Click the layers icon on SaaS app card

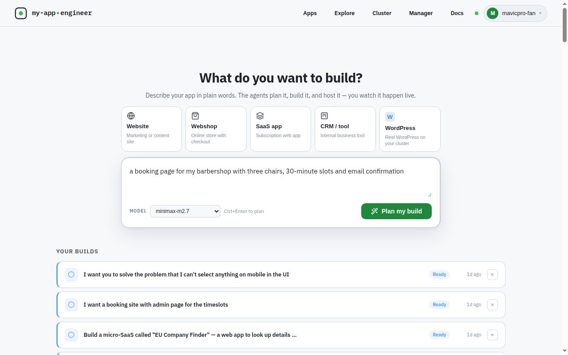[260, 116]
